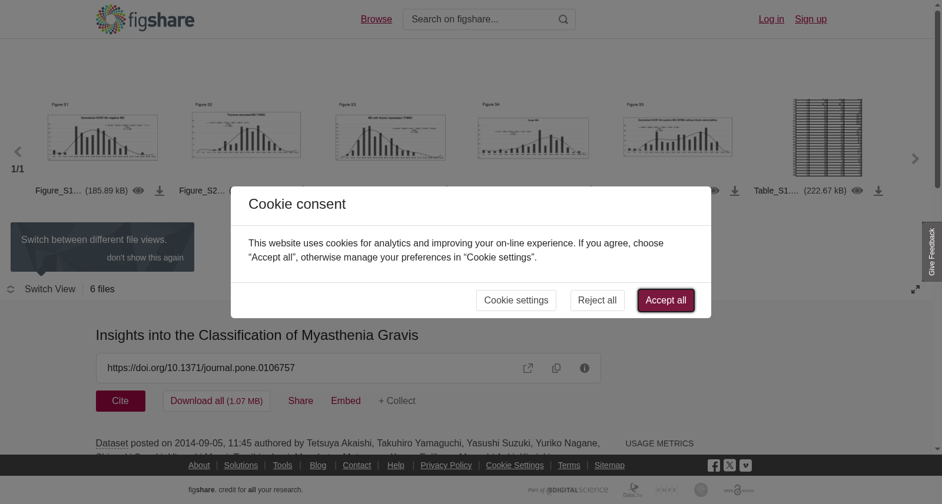
Task: Click Download all (1.07 MB)
Action: (217, 401)
